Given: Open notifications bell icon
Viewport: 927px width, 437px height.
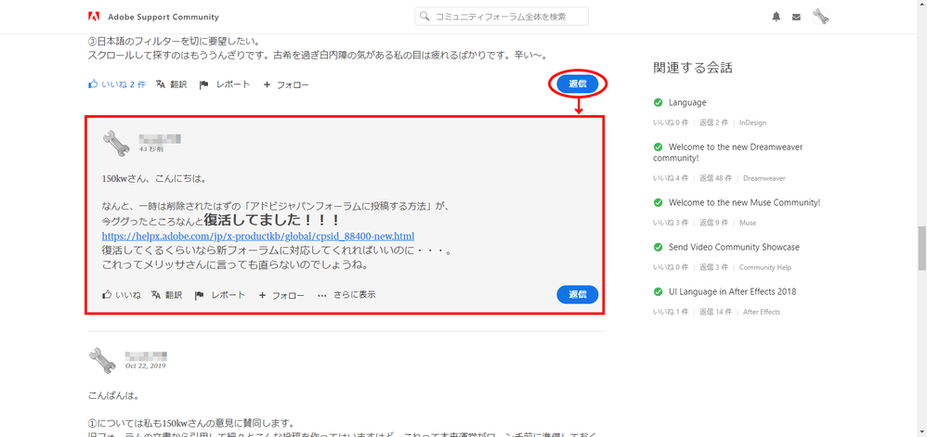Looking at the screenshot, I should coord(777,17).
